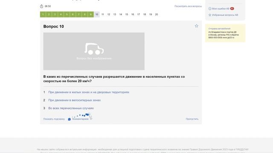
Task: Jump to question 17
Action: point(139,14)
